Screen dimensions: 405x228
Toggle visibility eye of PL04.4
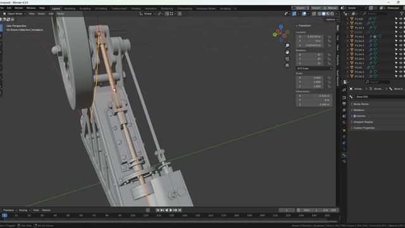[401, 50]
